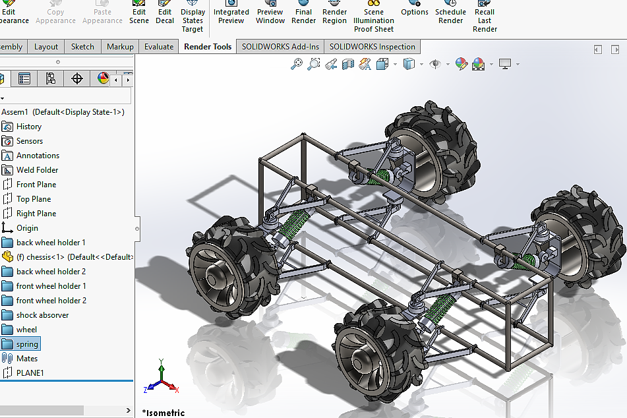
Task: Click the Final Render tool
Action: pyautogui.click(x=303, y=13)
